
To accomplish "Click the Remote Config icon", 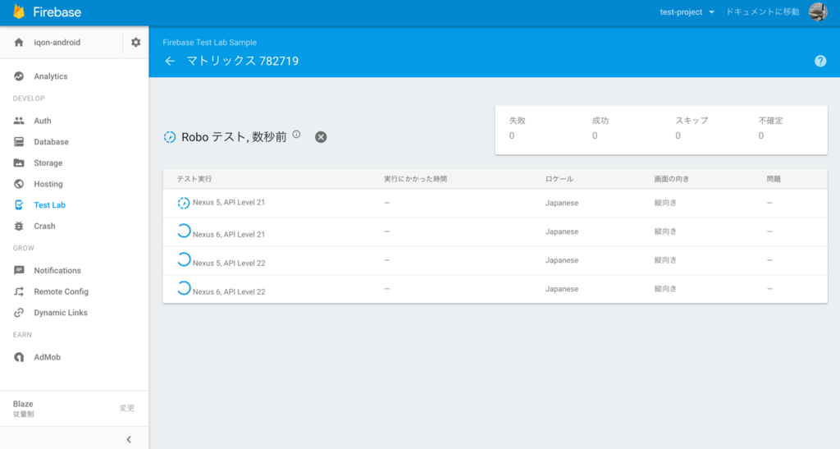I will 19,291.
